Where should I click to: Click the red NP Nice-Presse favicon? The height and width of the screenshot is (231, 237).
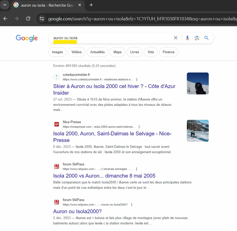(57, 124)
